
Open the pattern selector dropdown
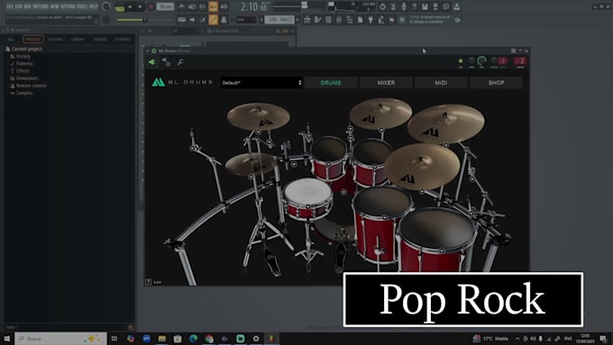coord(279,19)
